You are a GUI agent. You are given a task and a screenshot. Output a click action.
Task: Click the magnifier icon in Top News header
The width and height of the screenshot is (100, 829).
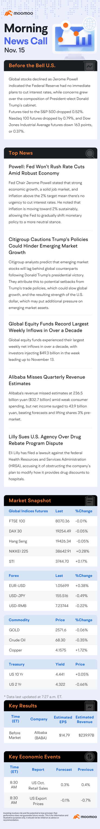tap(90, 153)
